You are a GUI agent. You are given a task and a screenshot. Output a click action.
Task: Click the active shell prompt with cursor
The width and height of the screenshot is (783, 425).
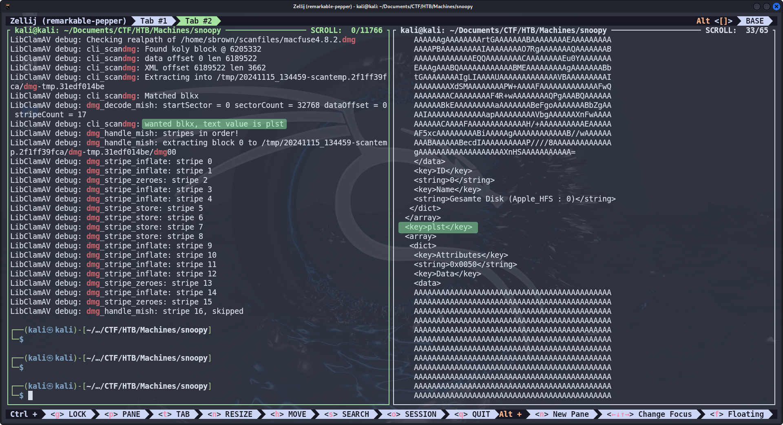[x=30, y=395]
